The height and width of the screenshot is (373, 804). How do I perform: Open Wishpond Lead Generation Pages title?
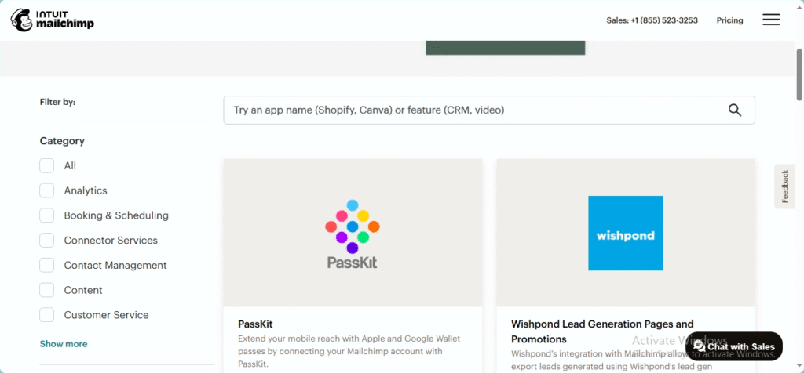click(x=602, y=331)
